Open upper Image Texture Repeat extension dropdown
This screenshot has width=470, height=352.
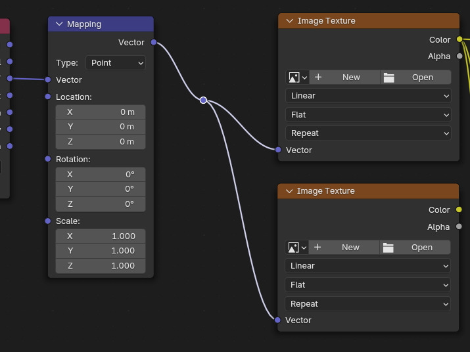pyautogui.click(x=368, y=133)
